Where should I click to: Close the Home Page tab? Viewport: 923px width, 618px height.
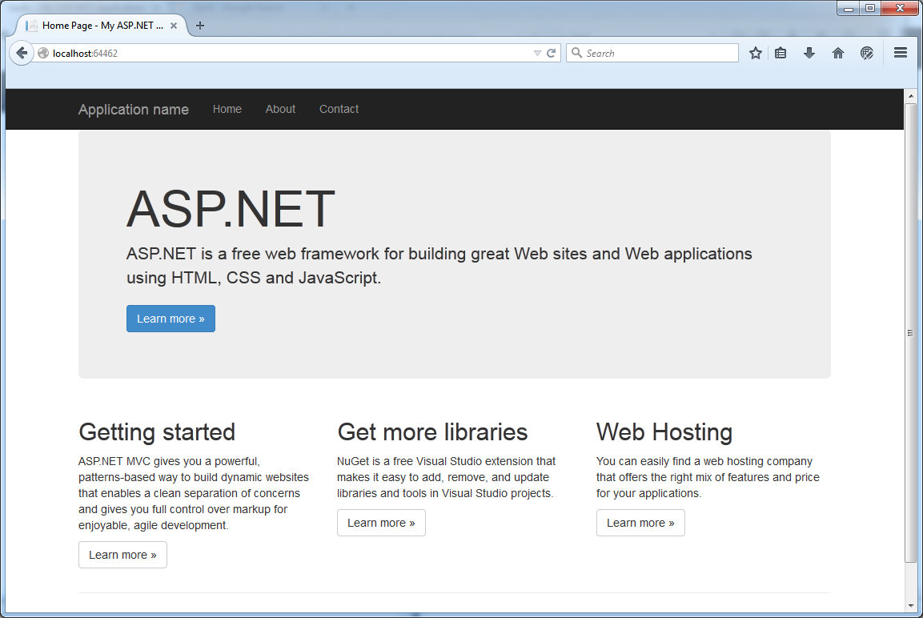tap(174, 26)
